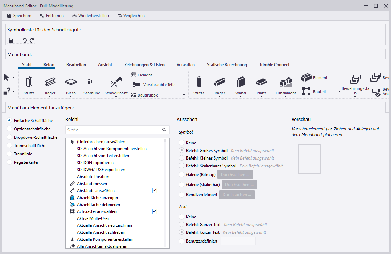Click the Schraube bolt icon
The height and width of the screenshot is (254, 391).
click(x=91, y=82)
